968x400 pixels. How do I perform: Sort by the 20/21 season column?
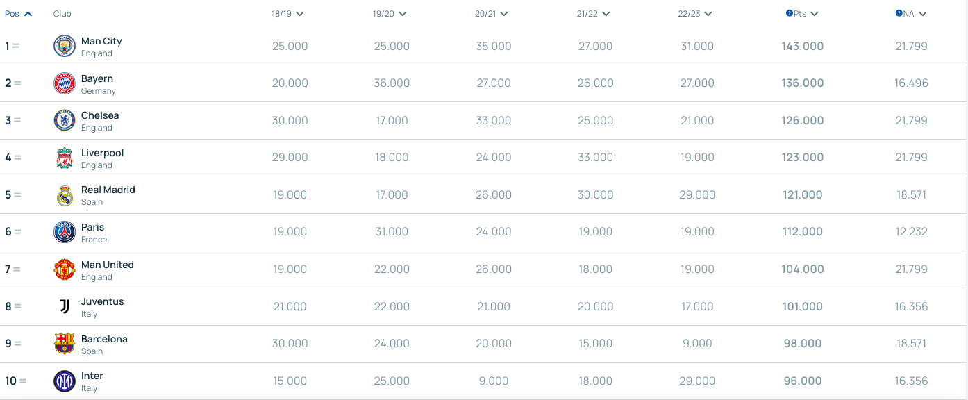pyautogui.click(x=492, y=14)
